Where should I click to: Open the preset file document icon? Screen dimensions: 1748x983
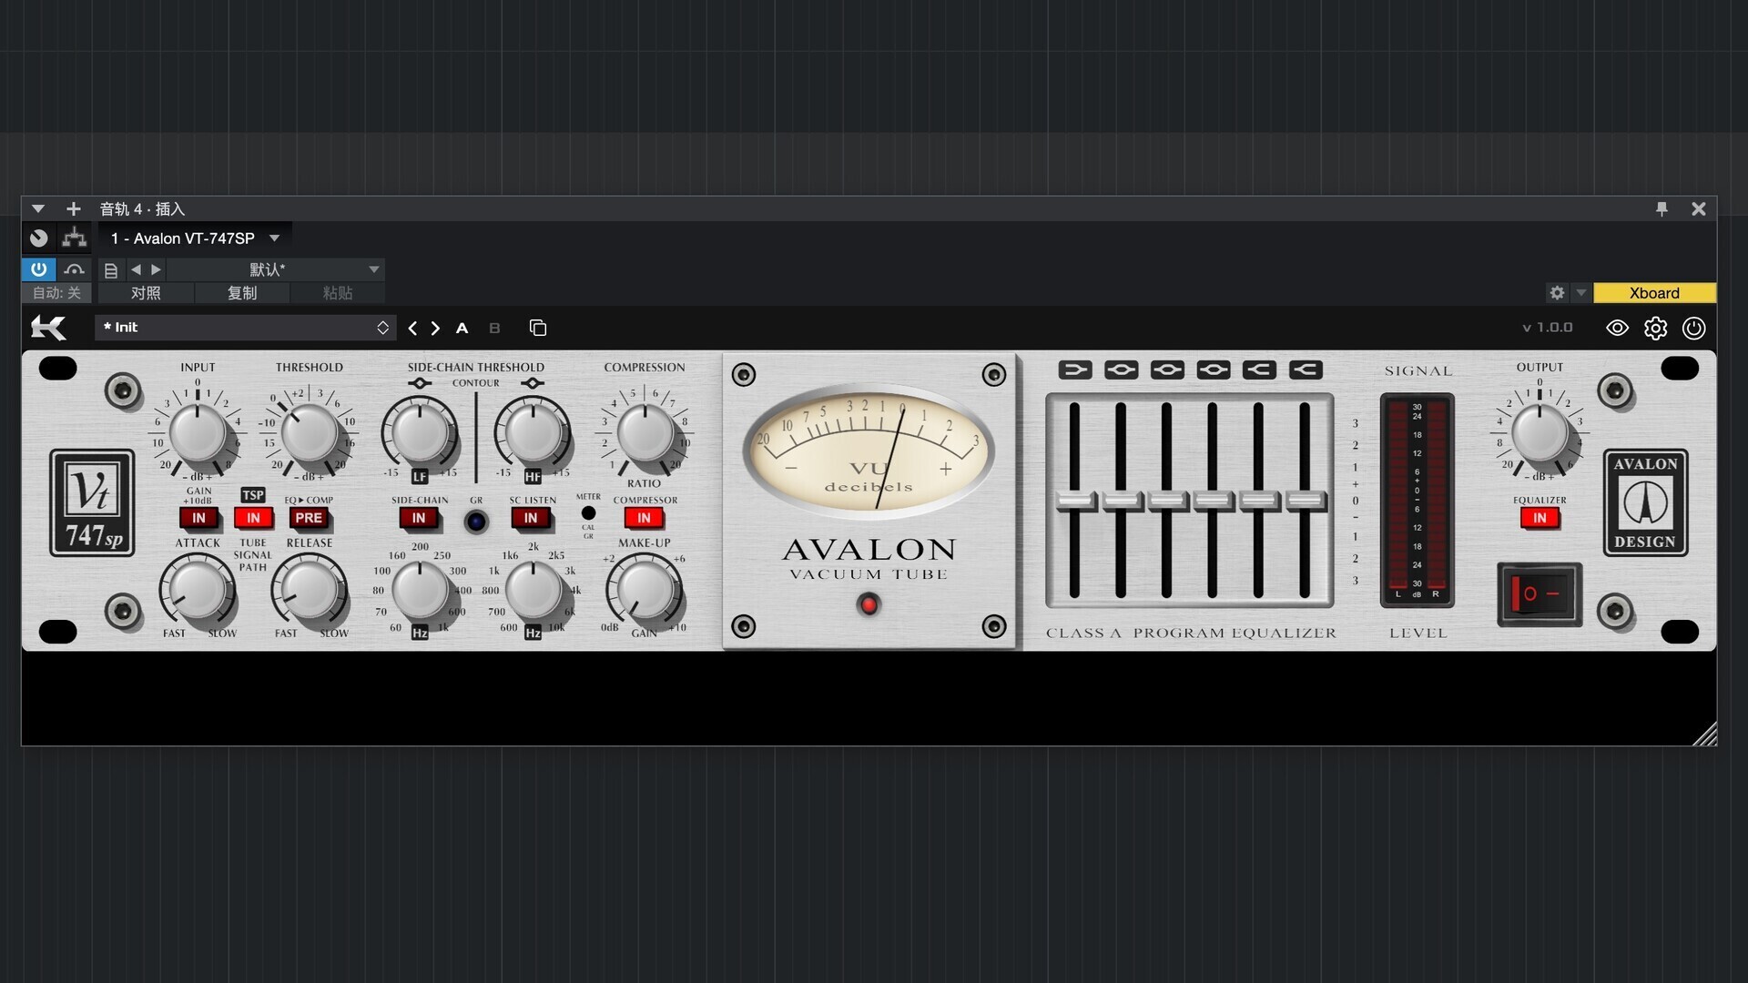pyautogui.click(x=110, y=270)
